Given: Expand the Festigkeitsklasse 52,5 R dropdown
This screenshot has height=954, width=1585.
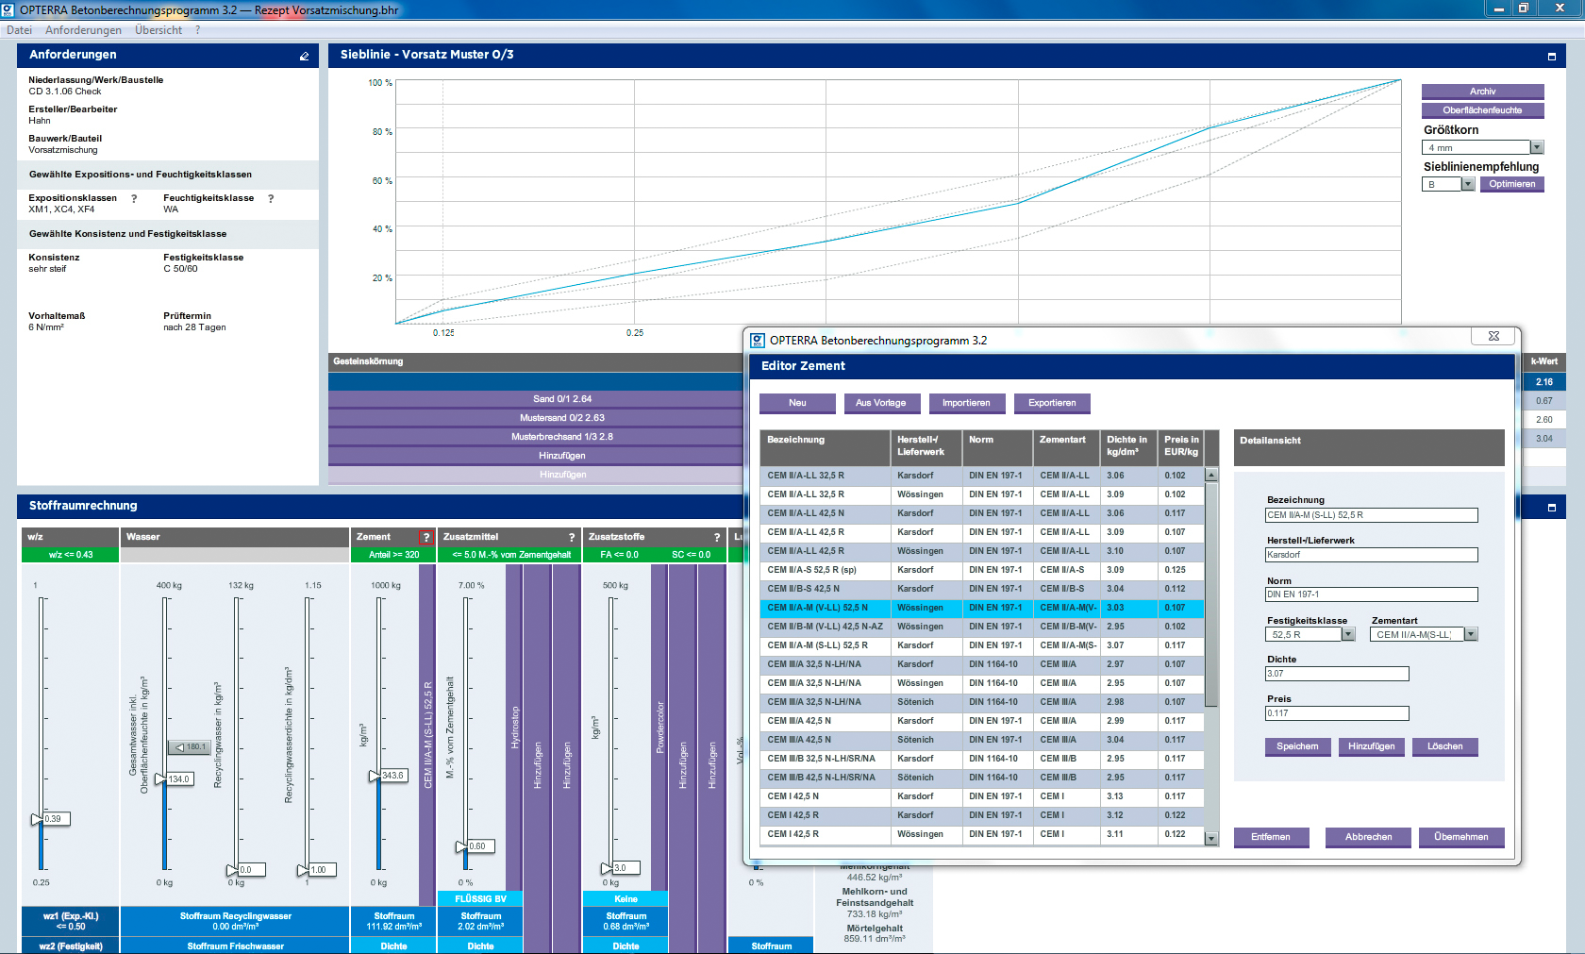Looking at the screenshot, I should (x=1348, y=634).
